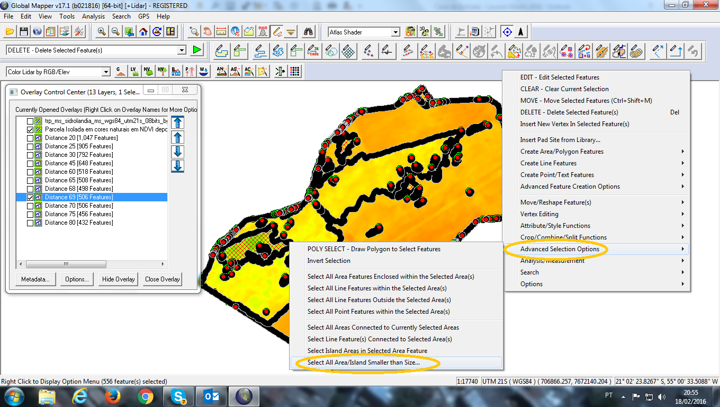Screen dimensions: 720x407
Task: Activate the Measure ruler tool
Action: pos(221,32)
